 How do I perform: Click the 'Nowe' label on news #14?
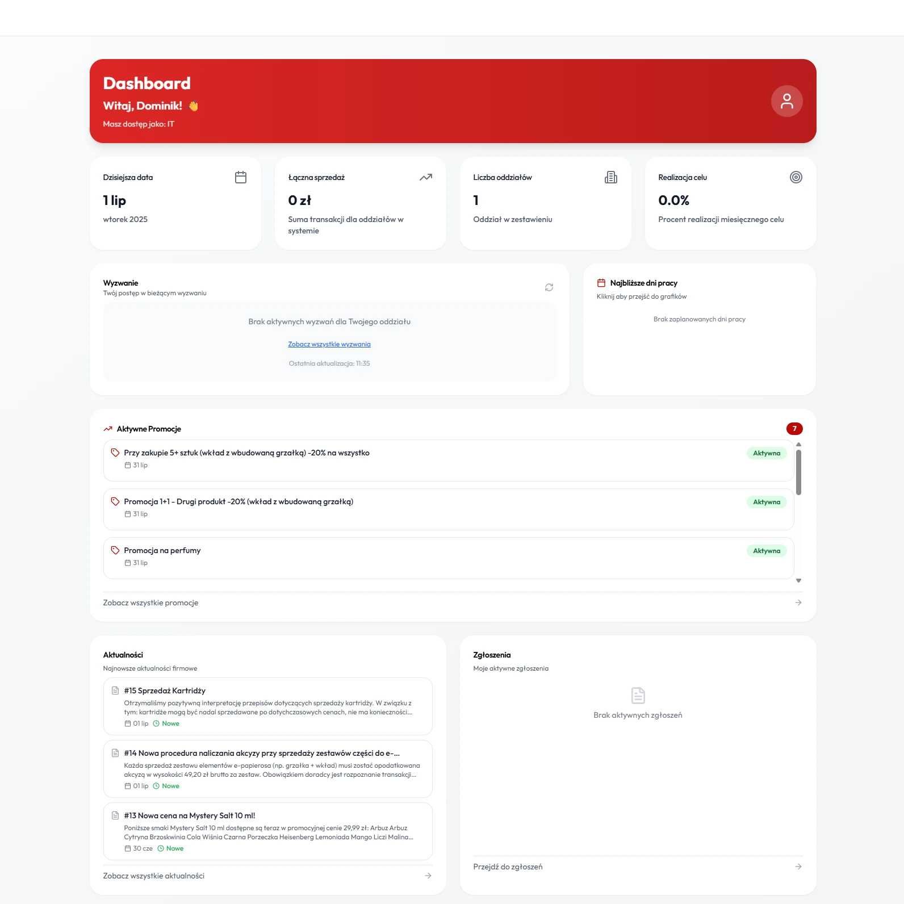coord(170,786)
